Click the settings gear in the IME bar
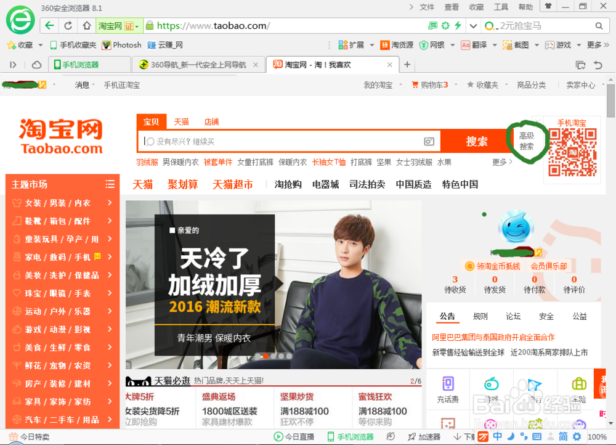The height and width of the screenshot is (445, 616). coord(577,436)
